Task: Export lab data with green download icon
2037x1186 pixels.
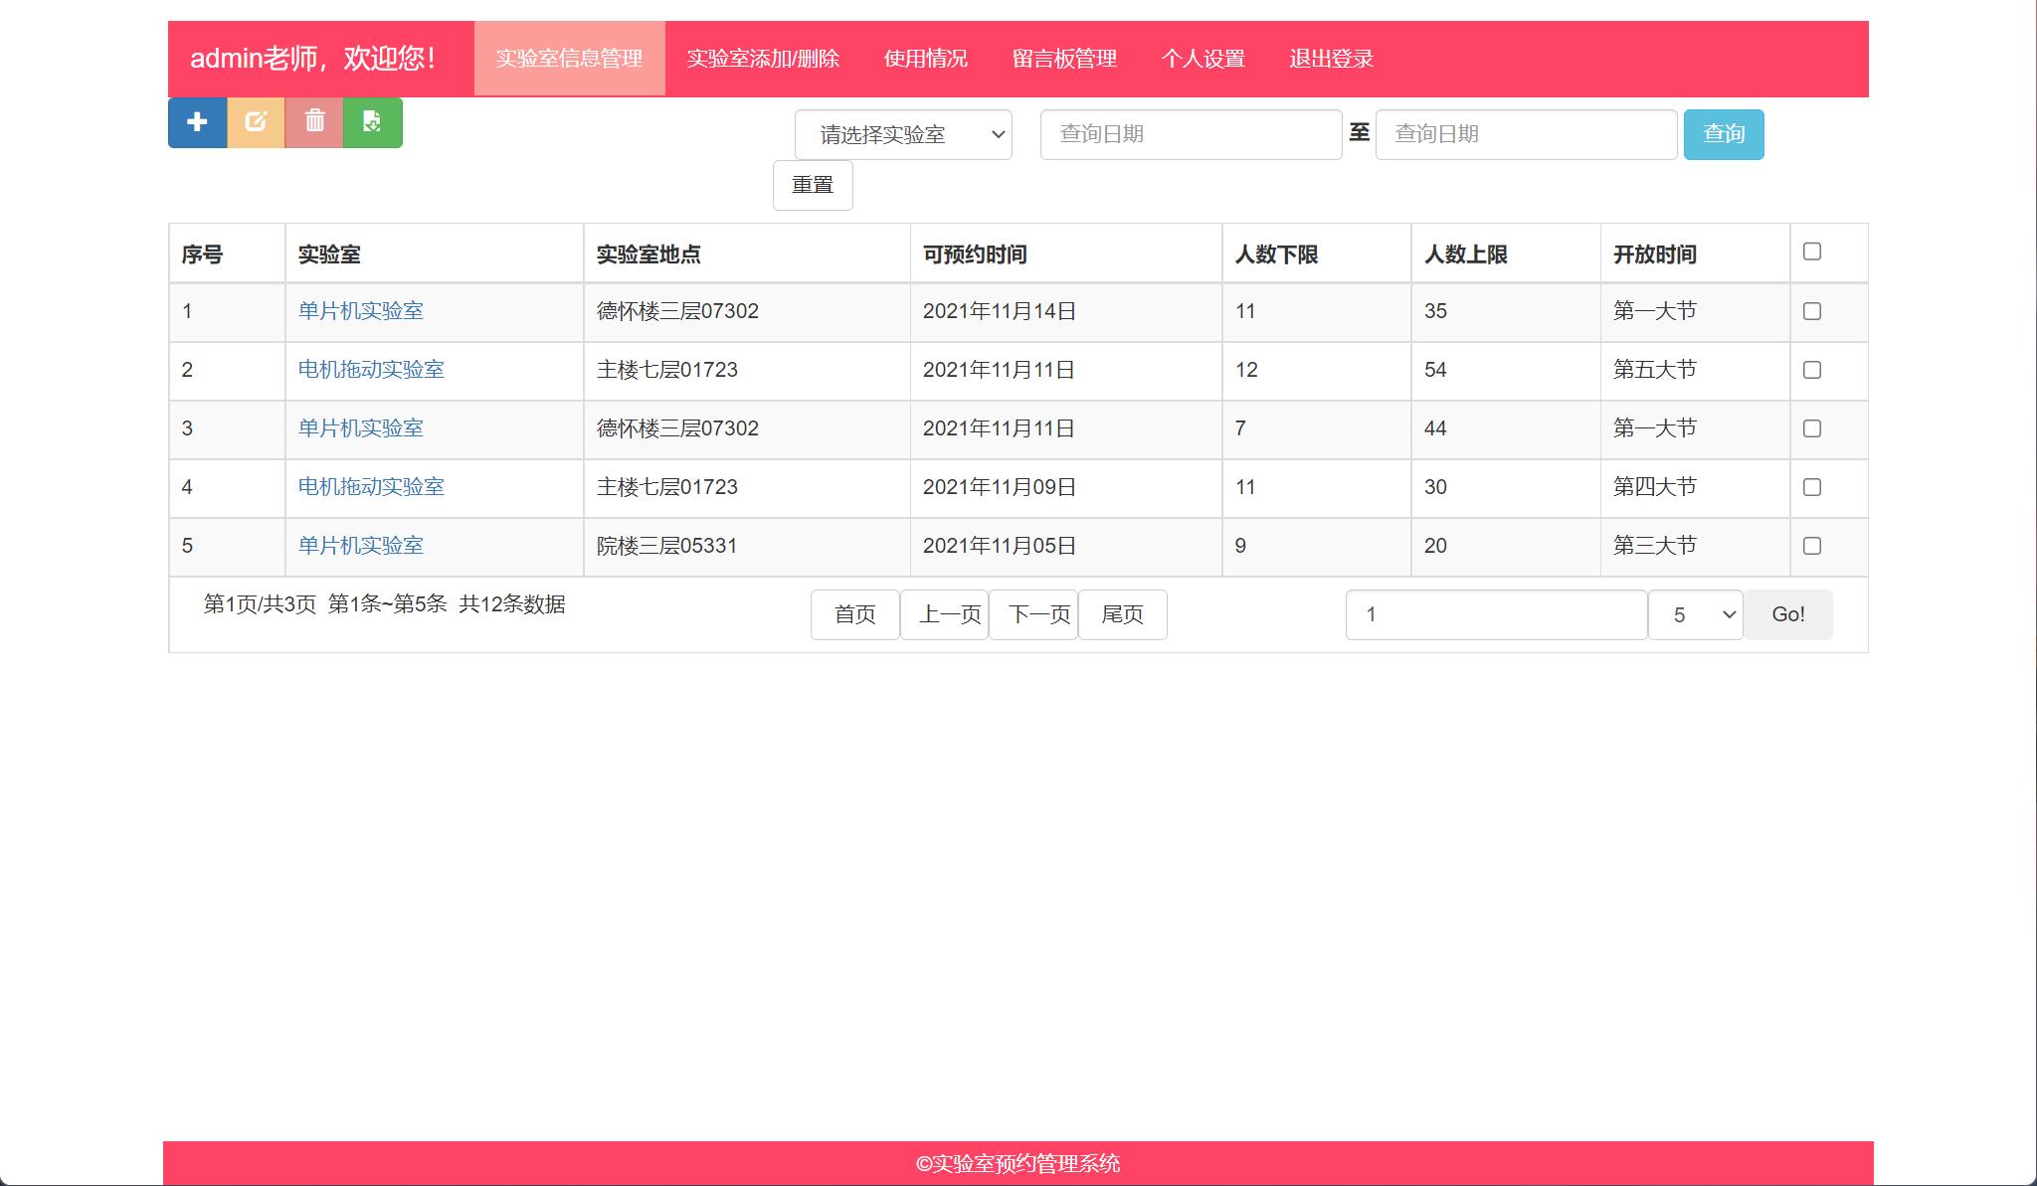Action: (373, 123)
